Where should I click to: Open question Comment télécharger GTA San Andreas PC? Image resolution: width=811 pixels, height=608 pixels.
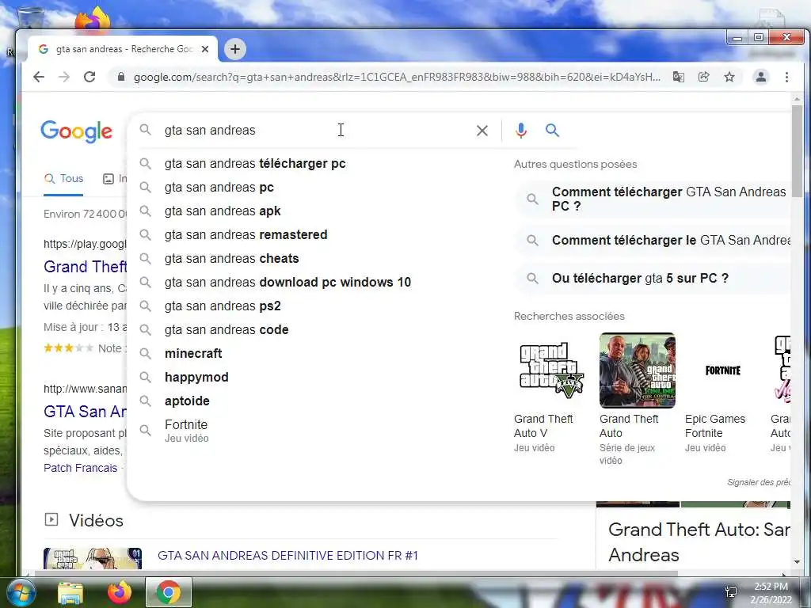click(x=653, y=199)
